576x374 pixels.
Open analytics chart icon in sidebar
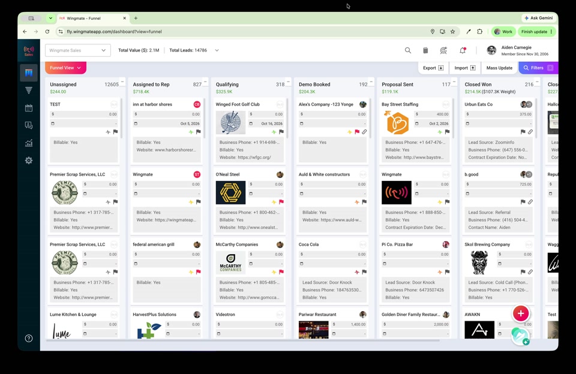[29, 143]
